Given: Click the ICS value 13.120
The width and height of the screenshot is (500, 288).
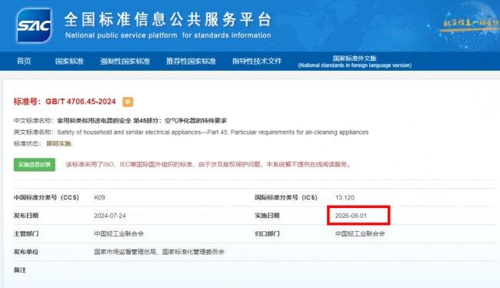Looking at the screenshot, I should [x=345, y=198].
